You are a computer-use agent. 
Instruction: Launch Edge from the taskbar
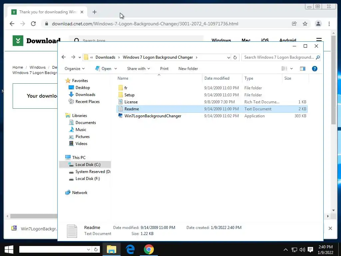[130, 249]
